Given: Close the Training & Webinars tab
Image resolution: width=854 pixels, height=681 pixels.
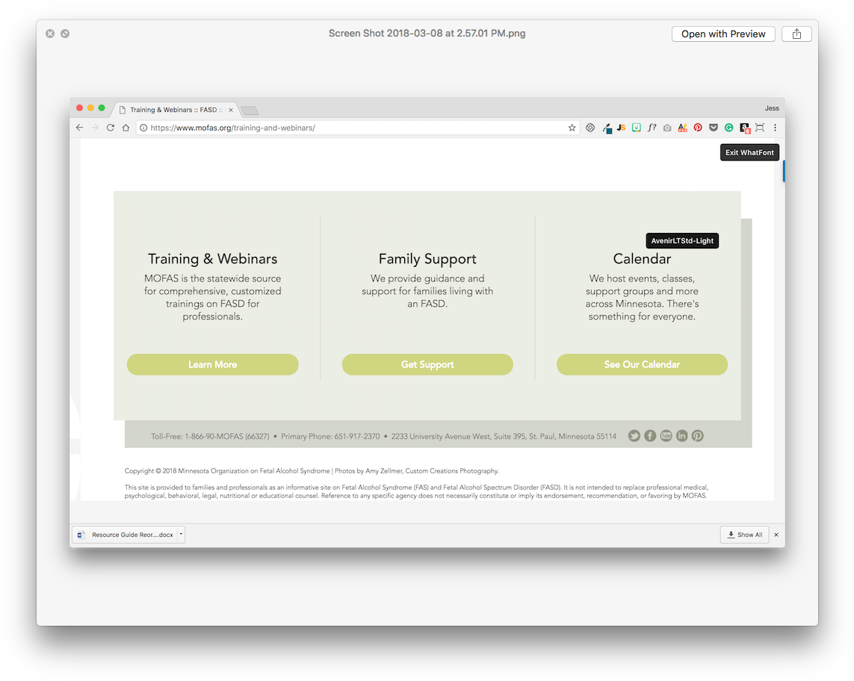Looking at the screenshot, I should [231, 110].
